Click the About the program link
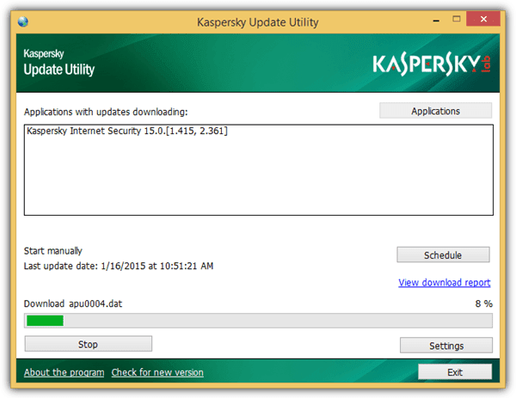The image size is (516, 398). coord(64,372)
